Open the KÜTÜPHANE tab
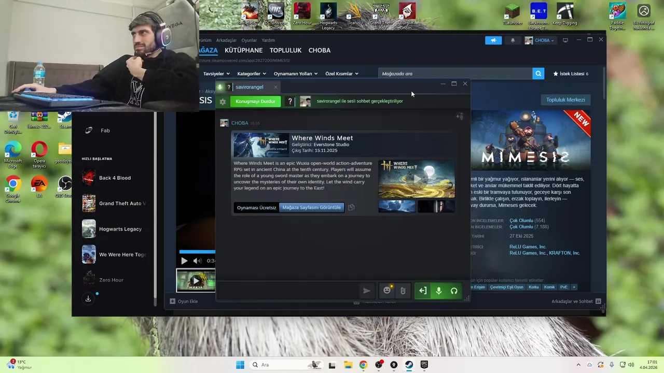This screenshot has height=373, width=664. click(243, 50)
